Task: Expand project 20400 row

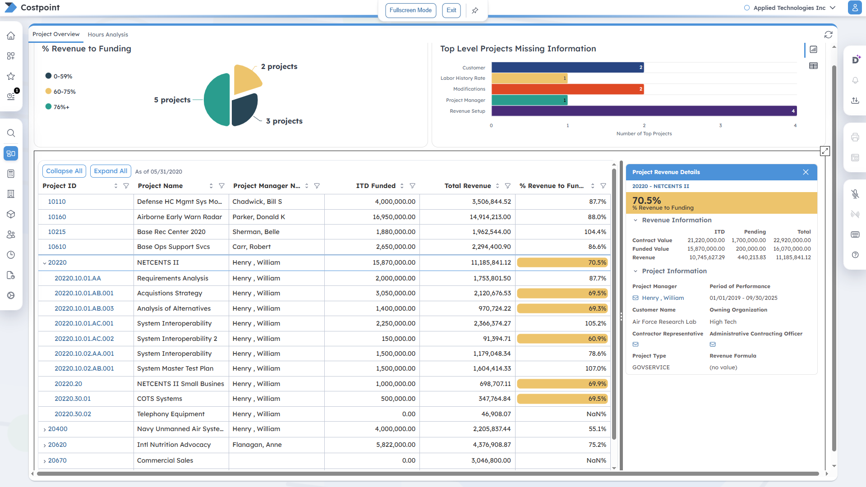Action: point(45,429)
